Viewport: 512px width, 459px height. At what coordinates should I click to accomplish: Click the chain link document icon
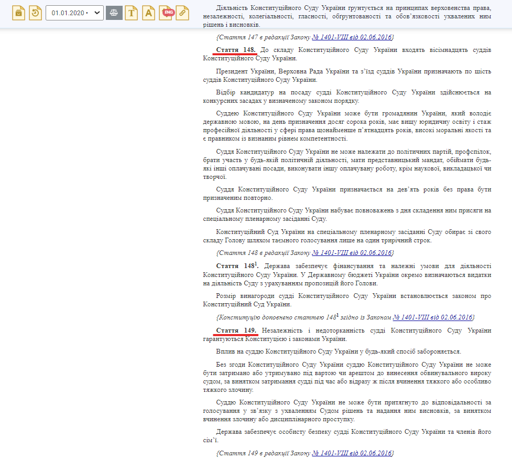pyautogui.click(x=182, y=13)
